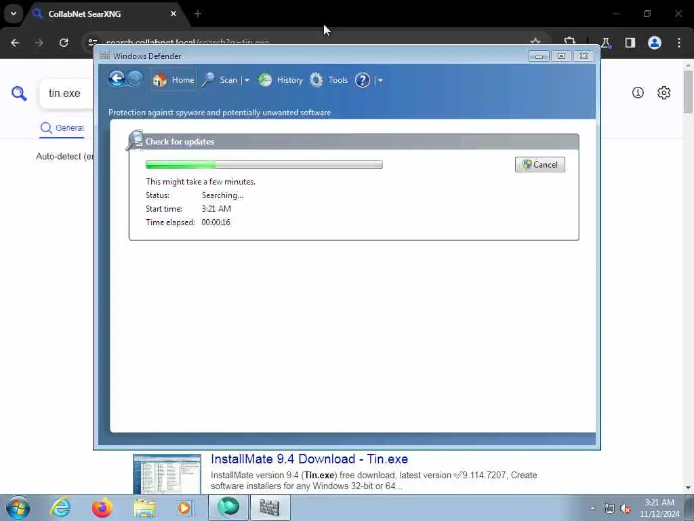Click 'Protection against spyware' subtitle text
Image resolution: width=694 pixels, height=521 pixels.
tap(220, 113)
